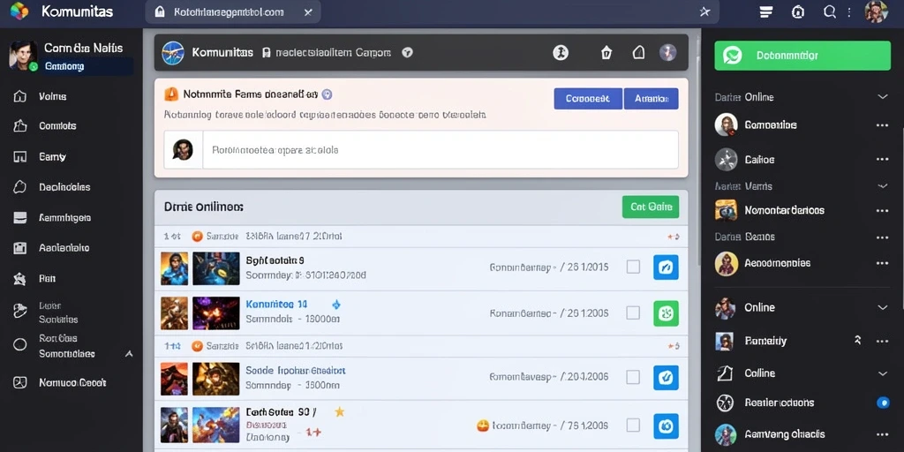Open search with the magnifier icon

[830, 11]
